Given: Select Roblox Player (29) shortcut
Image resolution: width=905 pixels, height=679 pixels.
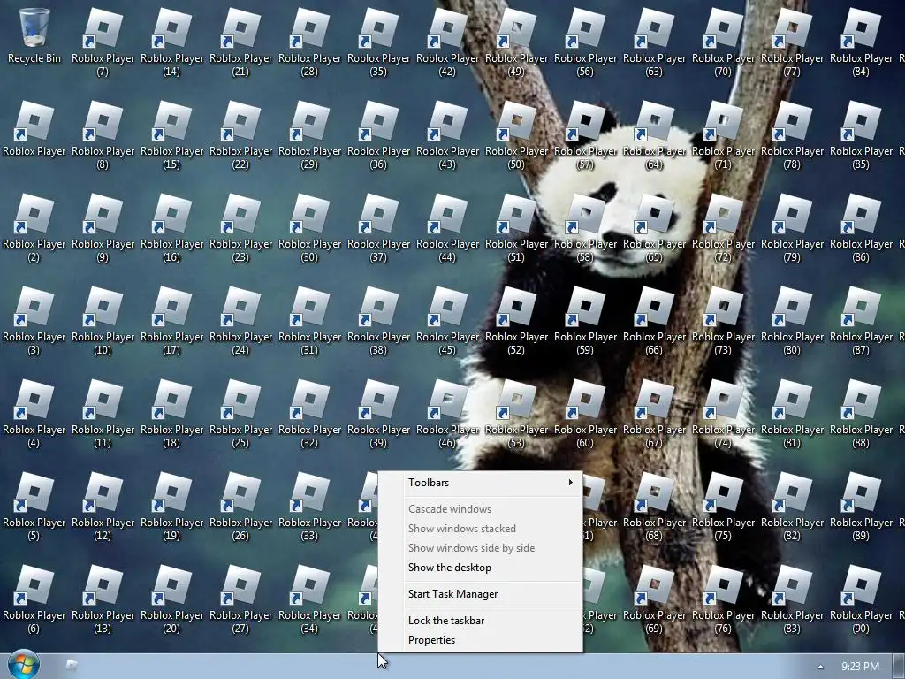Looking at the screenshot, I should tap(309, 134).
